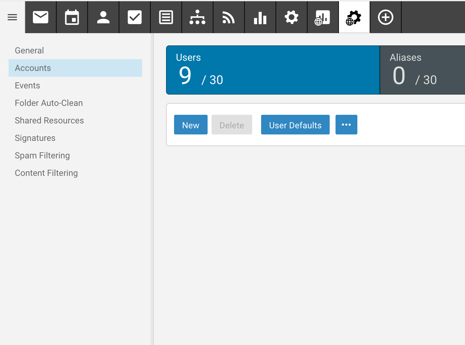
Task: Click the plus circle add icon
Action: pos(386,17)
